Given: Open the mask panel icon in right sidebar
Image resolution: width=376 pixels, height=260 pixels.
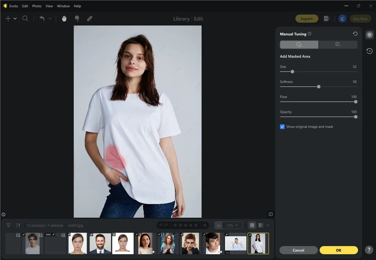Looking at the screenshot, I should [x=369, y=35].
